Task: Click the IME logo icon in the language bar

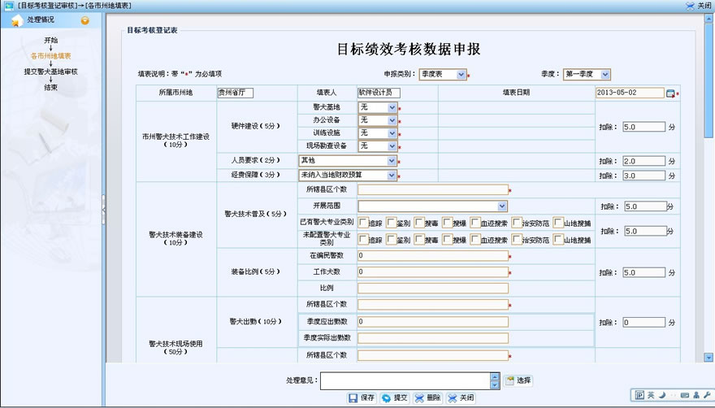Action: click(x=639, y=395)
